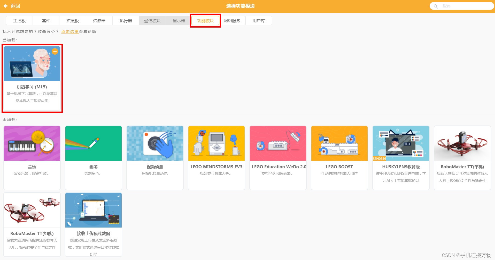
Task: Load the LEGO BOOST module image
Action: 339,143
